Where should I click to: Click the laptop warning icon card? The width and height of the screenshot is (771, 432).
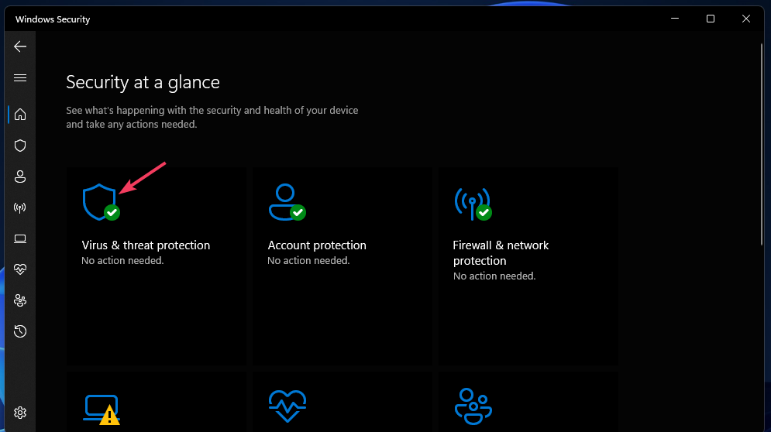(102, 409)
